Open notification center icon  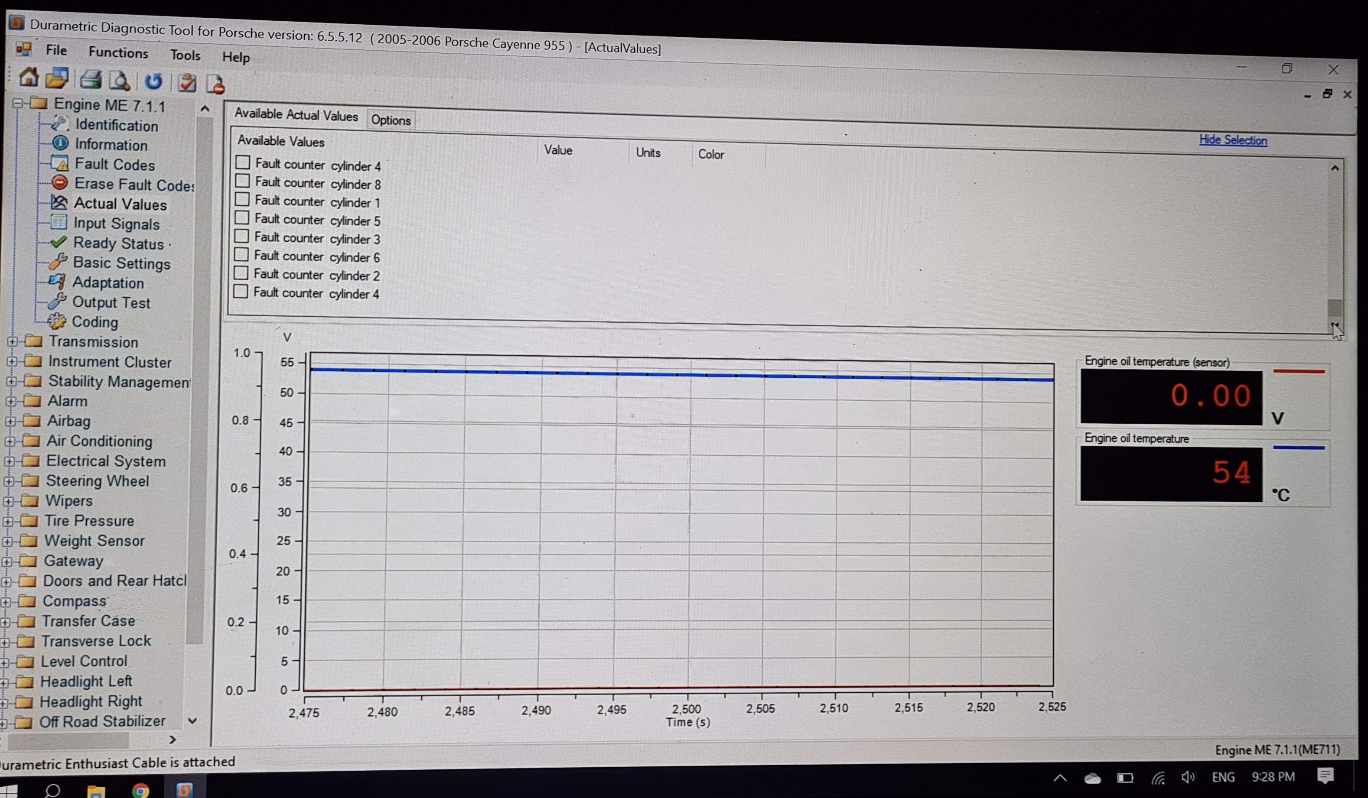tap(1325, 776)
